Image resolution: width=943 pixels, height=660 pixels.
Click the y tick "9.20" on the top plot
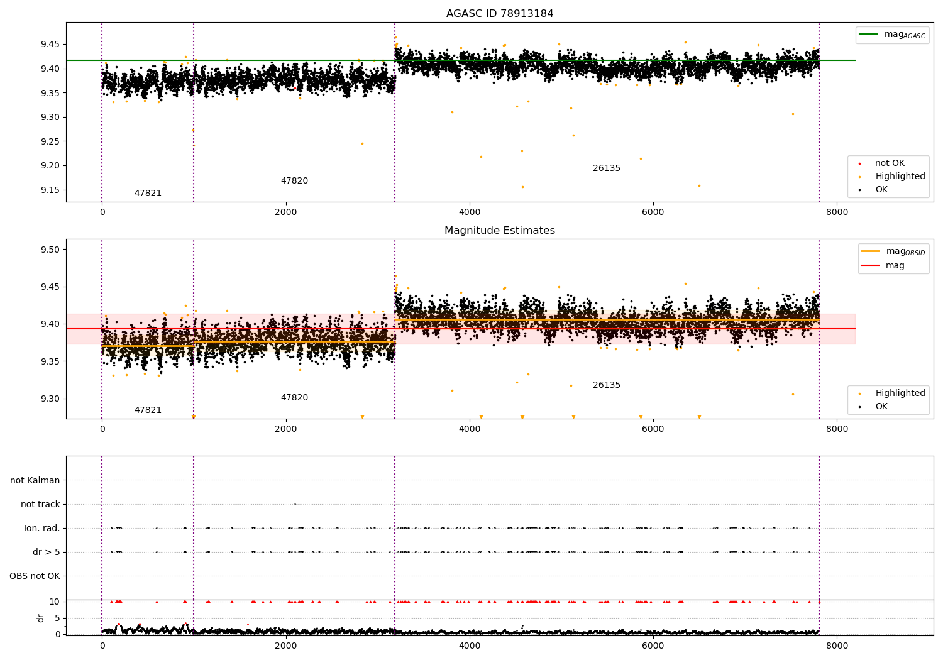(x=50, y=166)
